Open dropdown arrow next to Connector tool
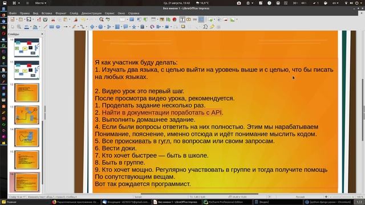The height and width of the screenshot is (205, 365). point(86,27)
